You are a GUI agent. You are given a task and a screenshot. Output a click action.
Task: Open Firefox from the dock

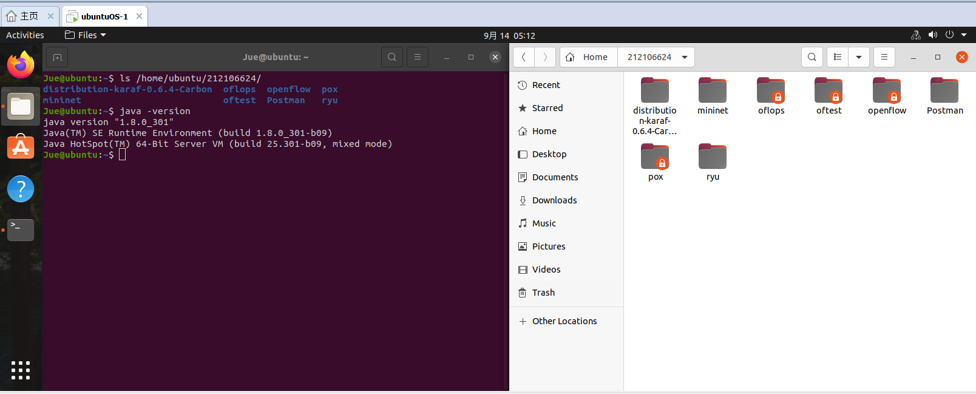[x=21, y=65]
